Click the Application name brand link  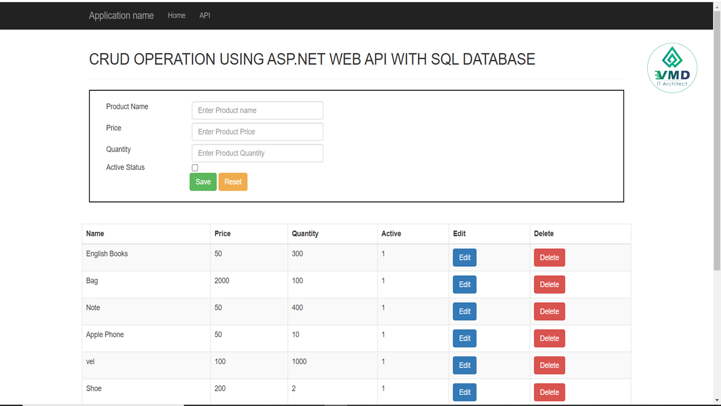point(121,15)
